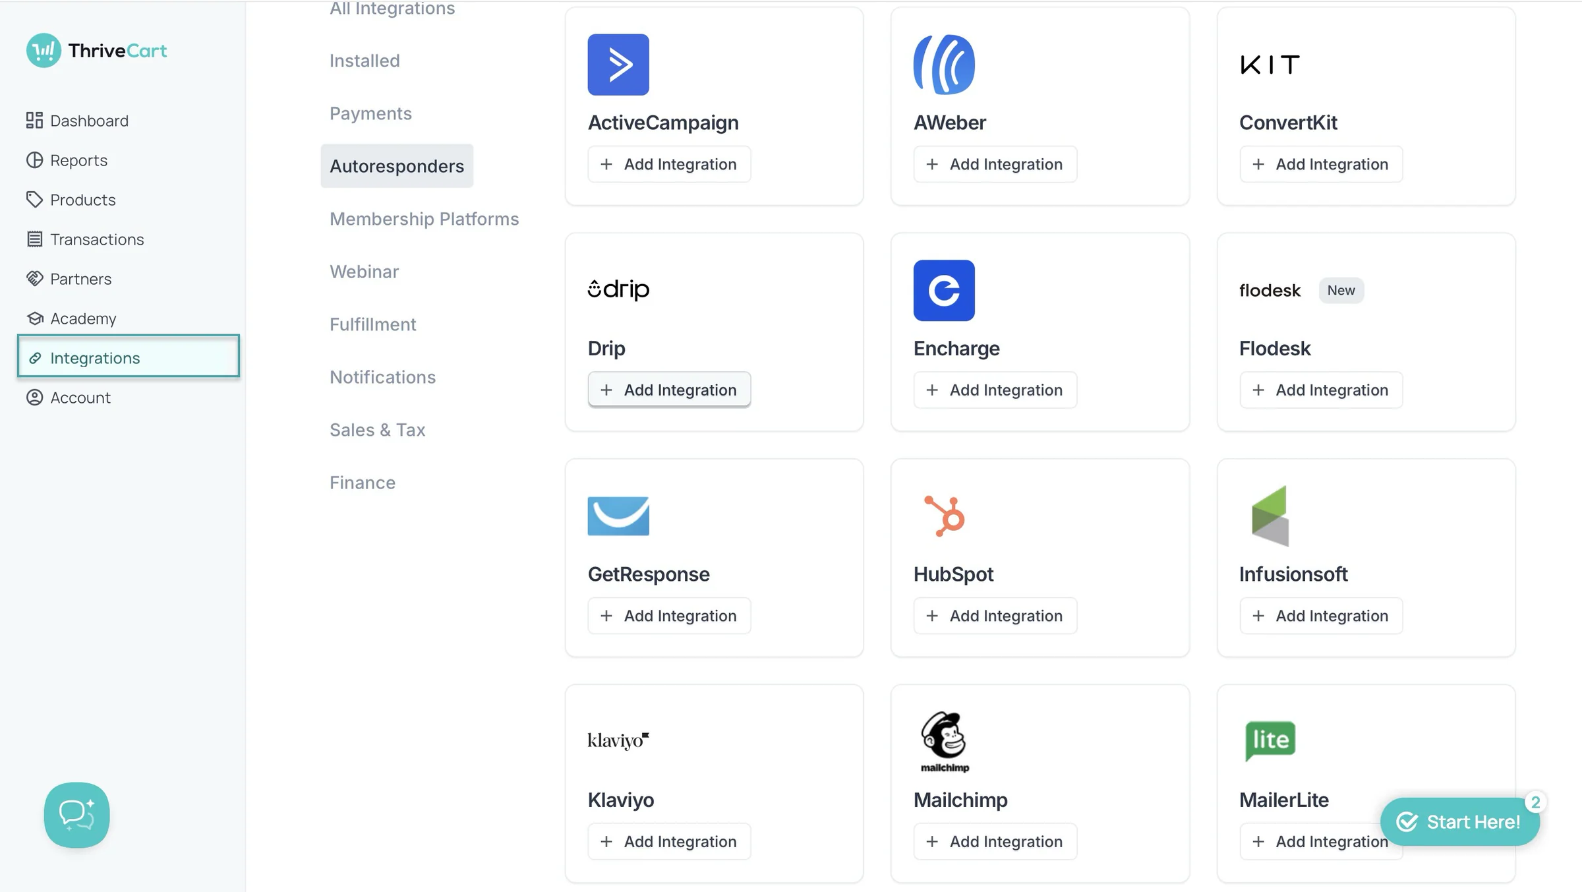Add Integration for Mailchimp
This screenshot has height=892, width=1582.
coord(995,841)
